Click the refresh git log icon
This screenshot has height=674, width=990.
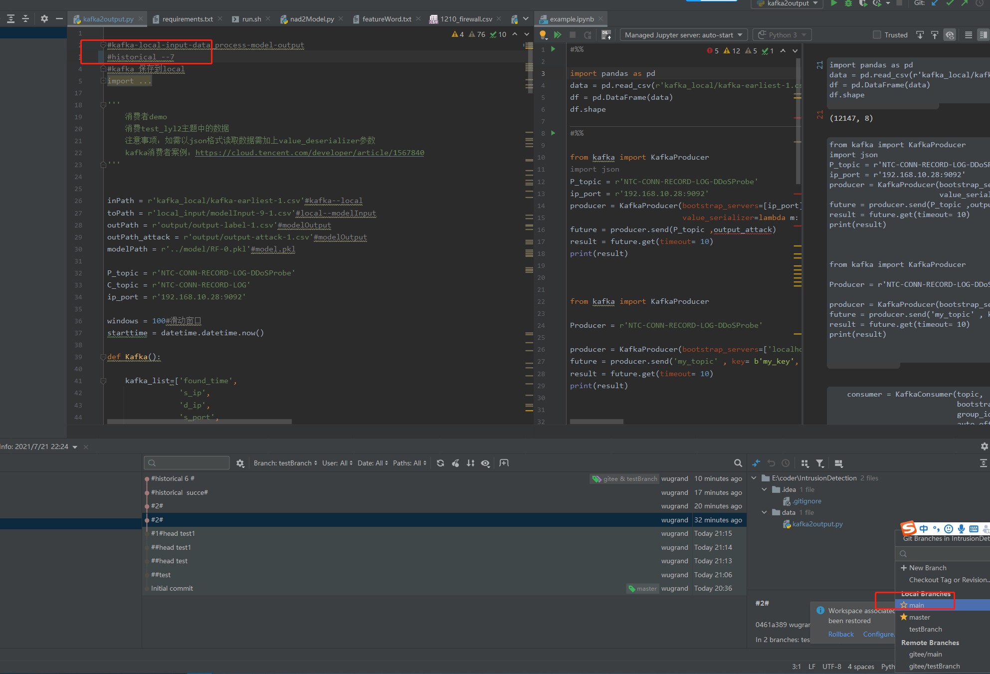pyautogui.click(x=440, y=463)
